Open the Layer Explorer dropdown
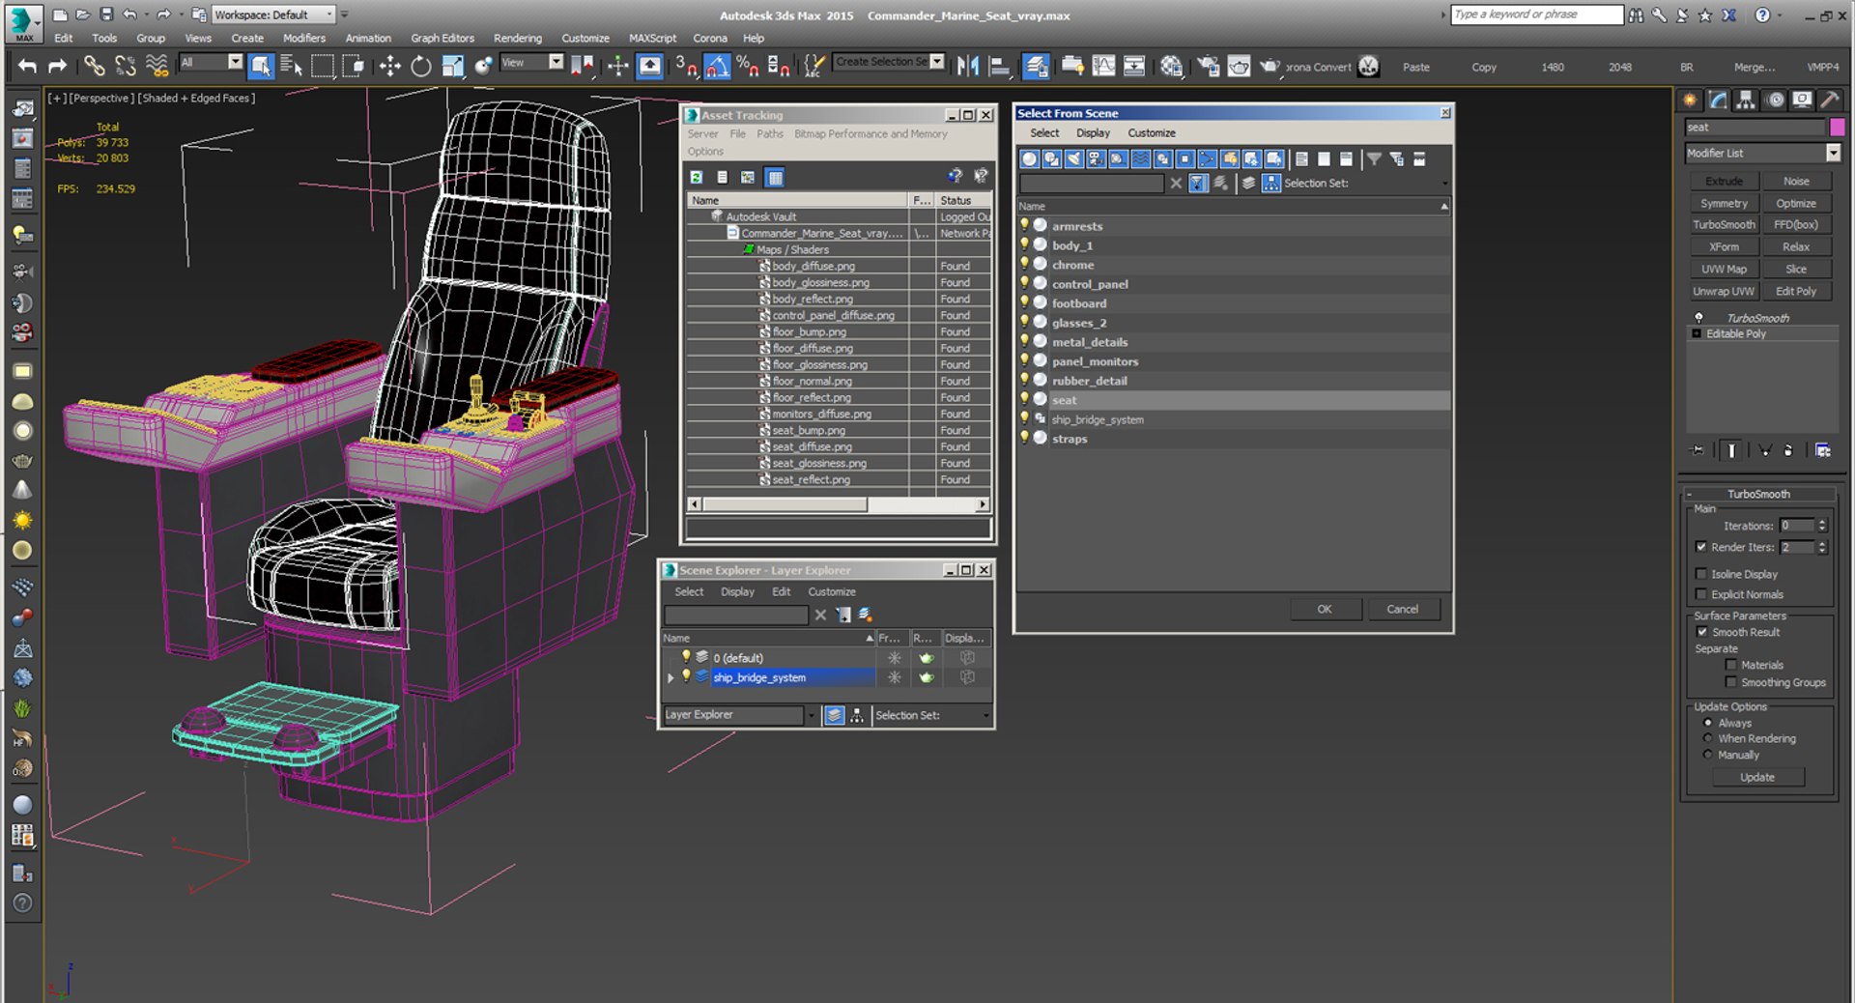Screen dimensions: 1855x1003 tap(811, 715)
